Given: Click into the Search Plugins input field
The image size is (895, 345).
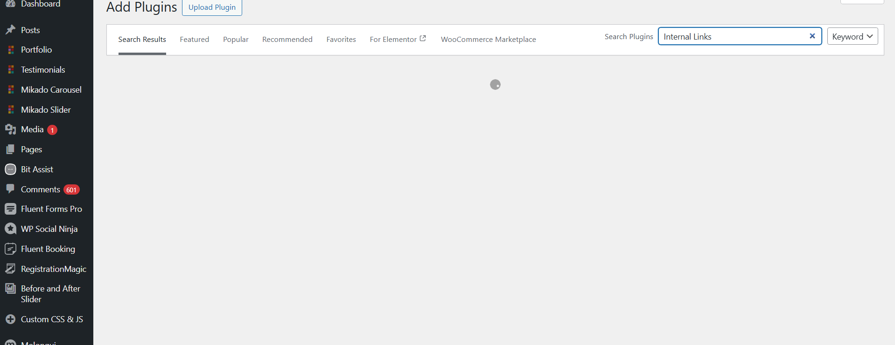Looking at the screenshot, I should pos(733,36).
